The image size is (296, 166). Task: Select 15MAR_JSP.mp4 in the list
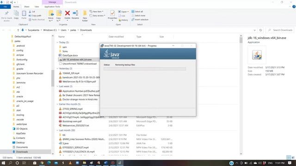click(x=71, y=73)
